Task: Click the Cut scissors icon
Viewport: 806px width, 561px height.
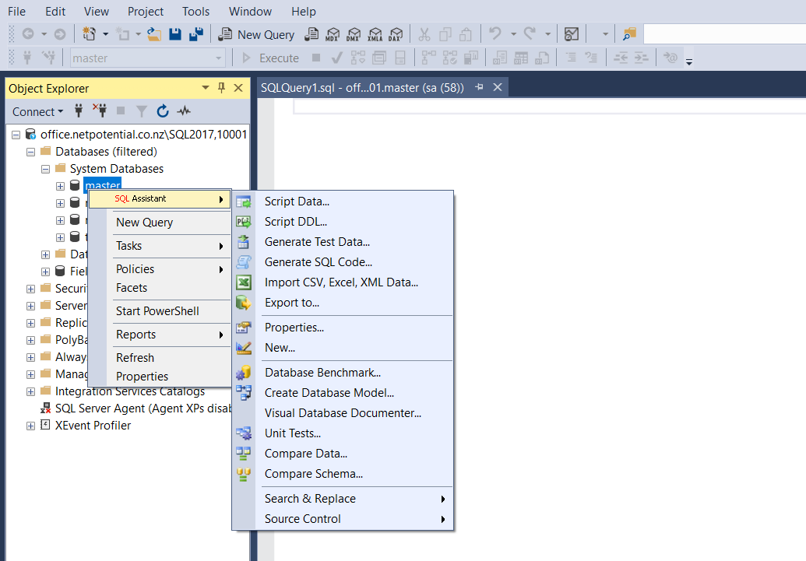Action: 424,34
